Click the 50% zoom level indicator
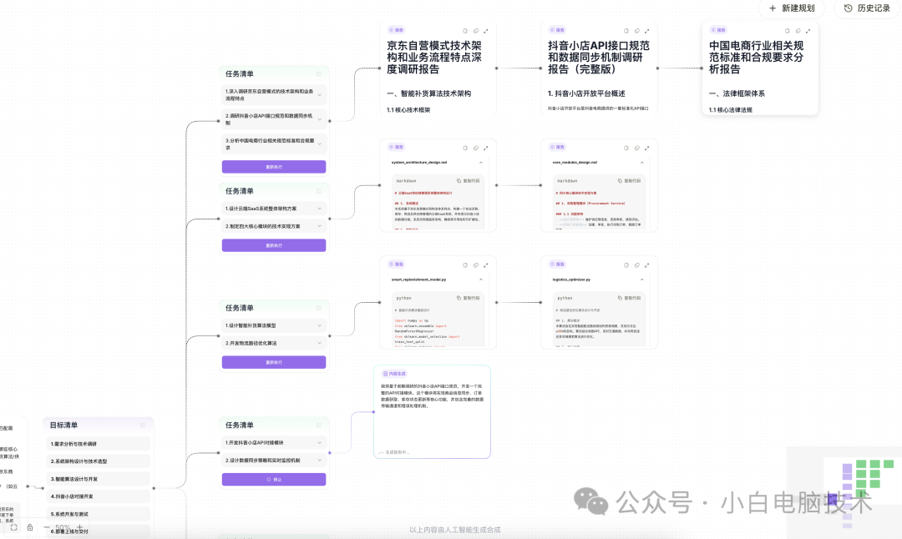902x539 pixels. [63, 527]
